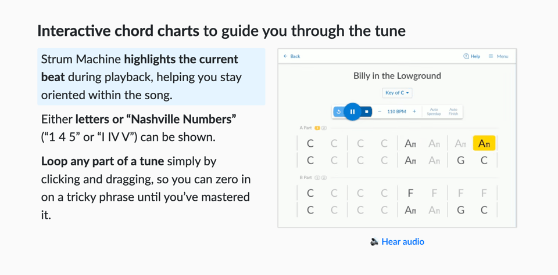Select the 'Loop any part of a tune' paragraph
The width and height of the screenshot is (558, 275).
(x=146, y=188)
